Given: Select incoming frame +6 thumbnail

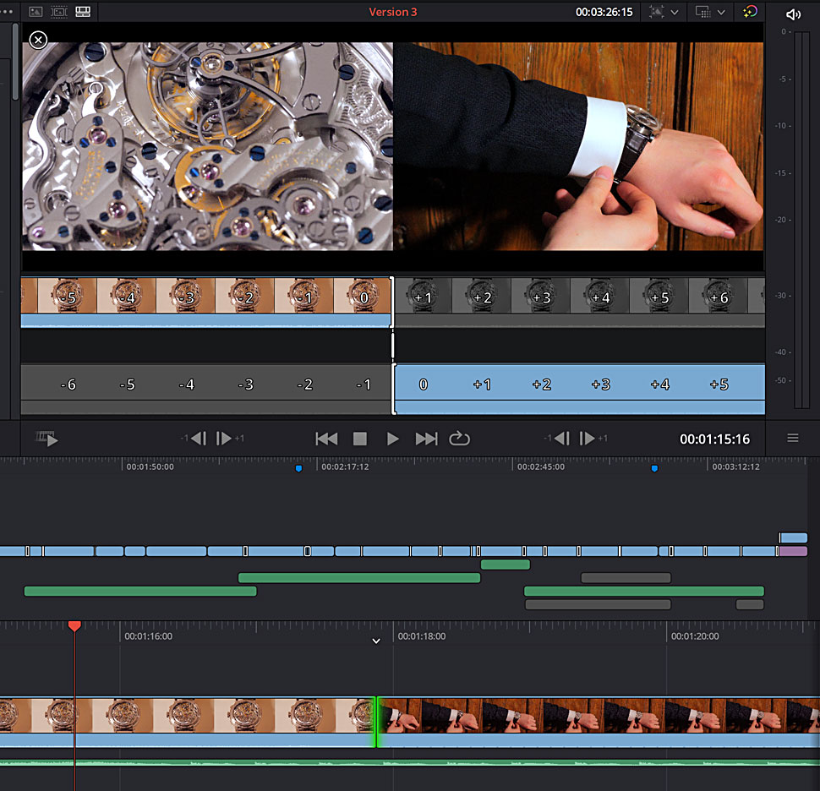Looking at the screenshot, I should tap(718, 296).
